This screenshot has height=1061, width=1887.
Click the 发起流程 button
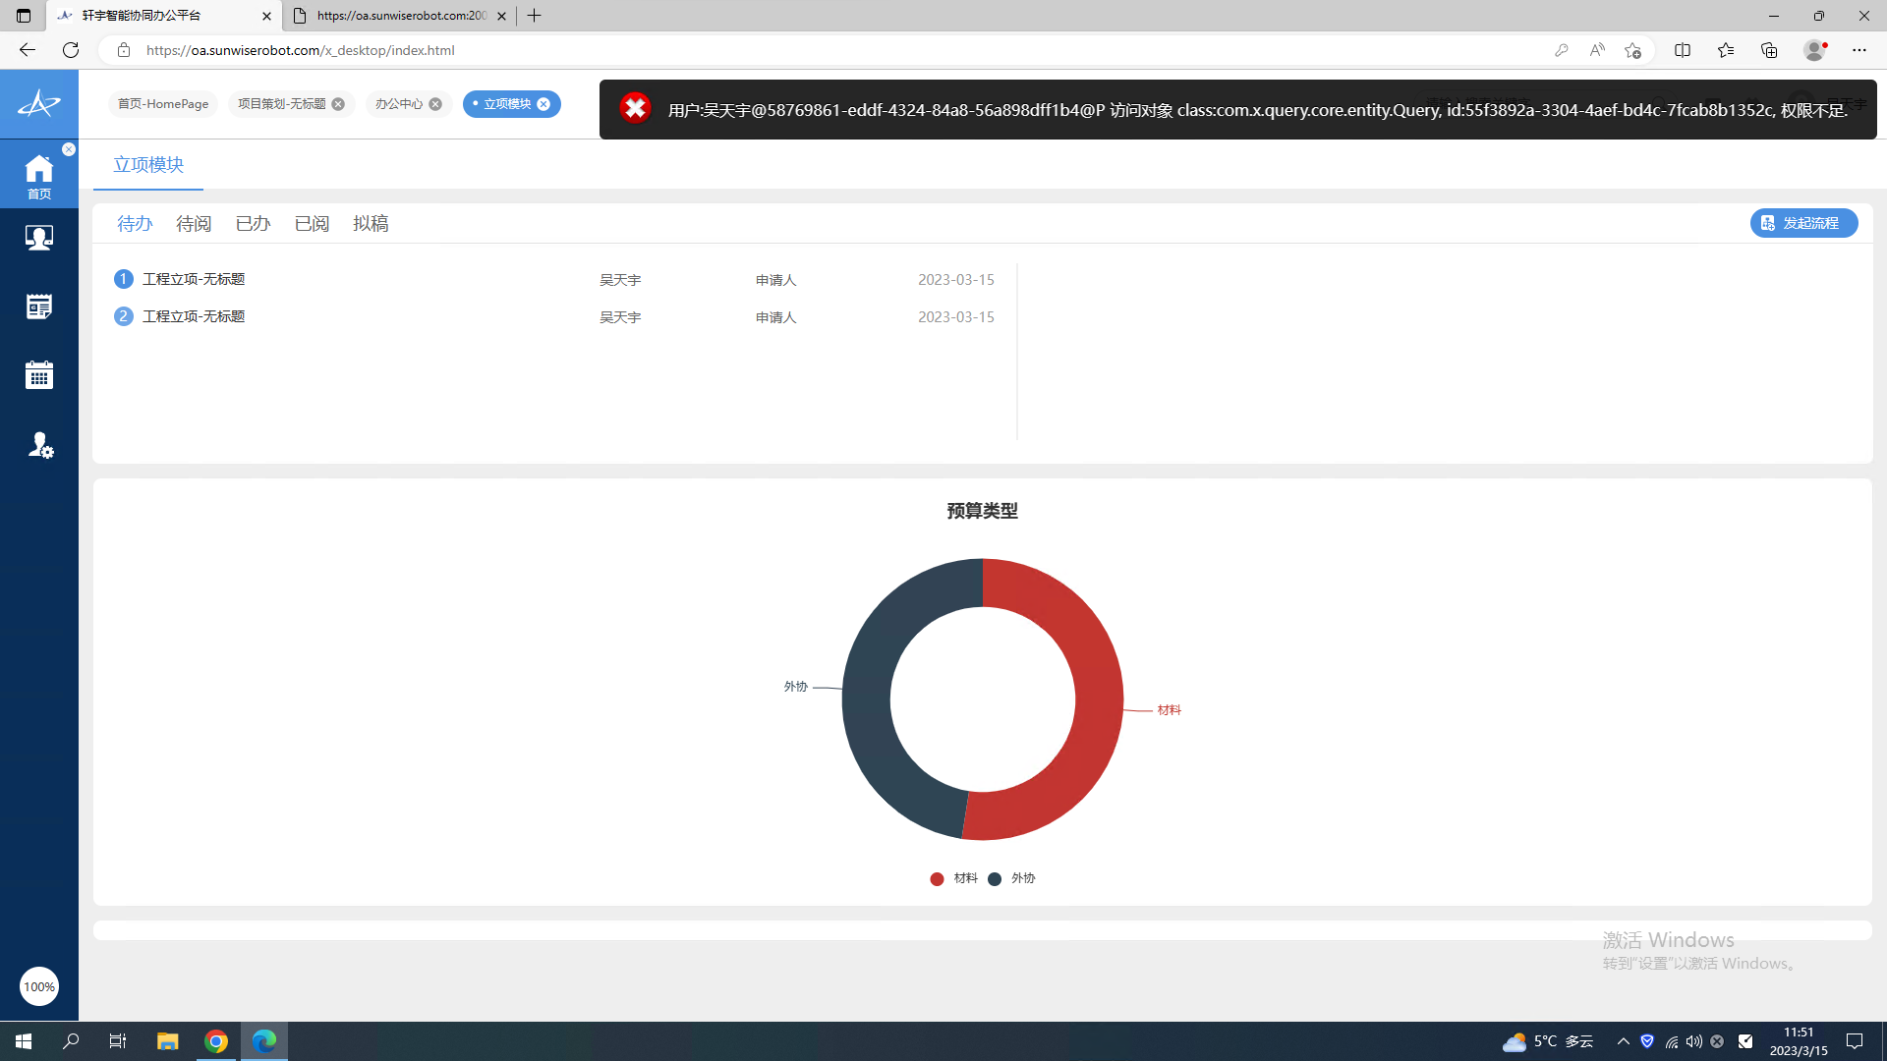(x=1803, y=223)
